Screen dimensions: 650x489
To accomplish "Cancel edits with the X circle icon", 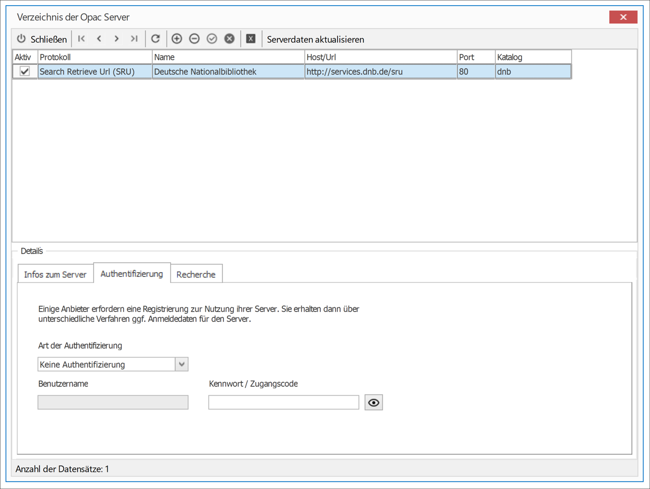I will [230, 39].
